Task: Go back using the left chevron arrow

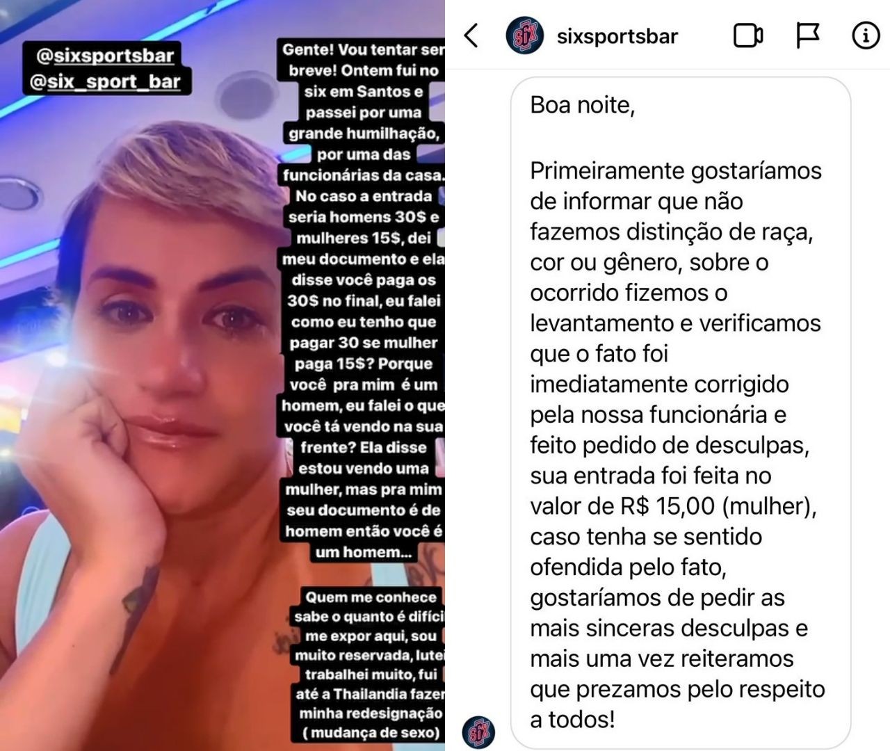Action: click(x=471, y=35)
